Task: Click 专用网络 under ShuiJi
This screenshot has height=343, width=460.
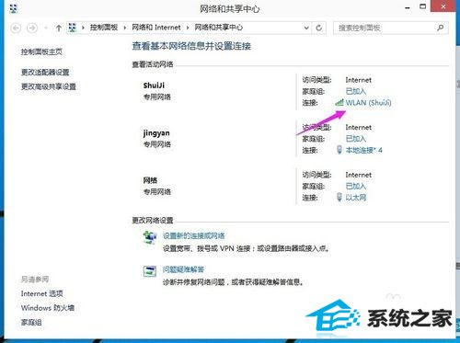Action: [x=157, y=97]
